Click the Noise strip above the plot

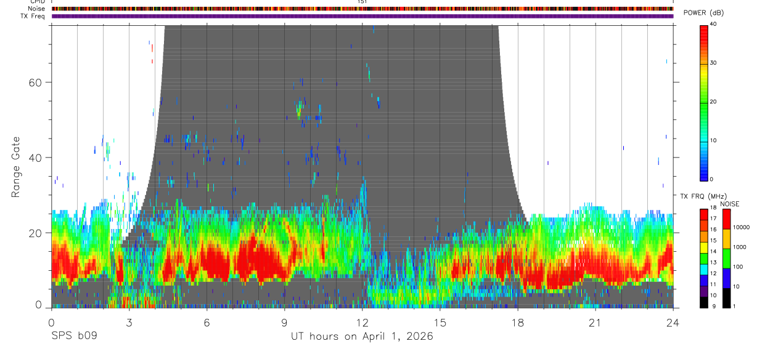[362, 9]
